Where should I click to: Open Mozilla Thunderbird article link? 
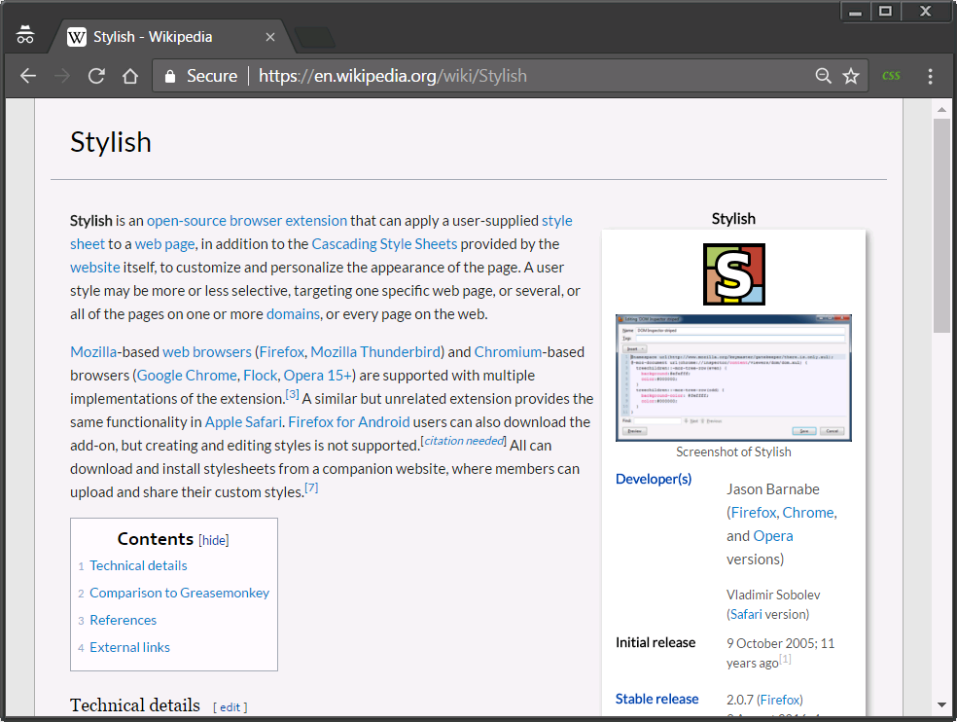click(x=375, y=352)
